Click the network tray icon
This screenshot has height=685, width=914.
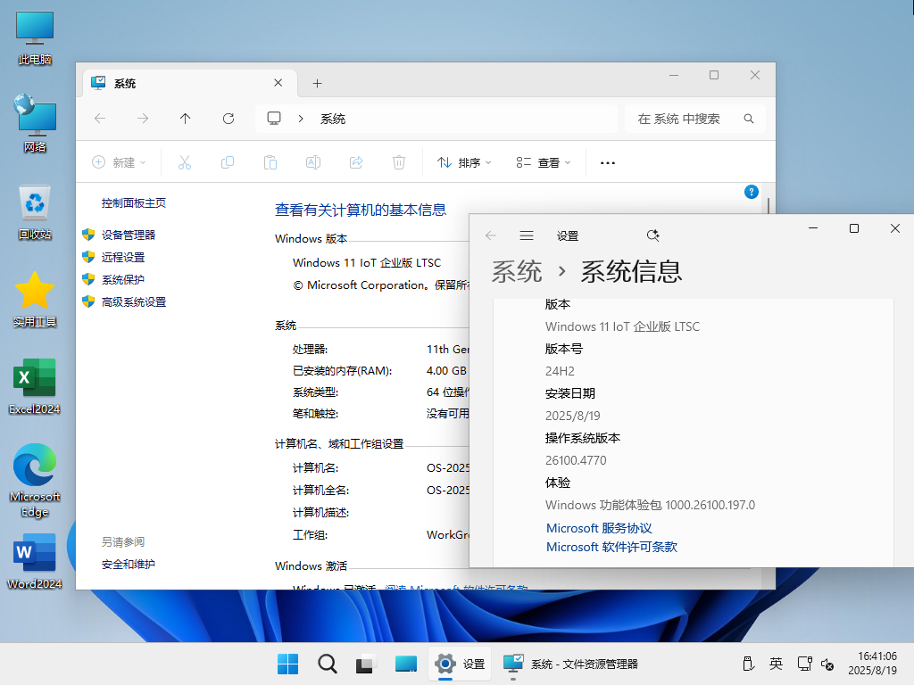pos(805,664)
